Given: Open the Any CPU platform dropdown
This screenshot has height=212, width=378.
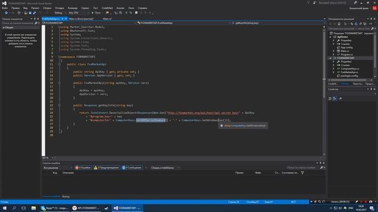Looking at the screenshot, I should tap(79, 13).
